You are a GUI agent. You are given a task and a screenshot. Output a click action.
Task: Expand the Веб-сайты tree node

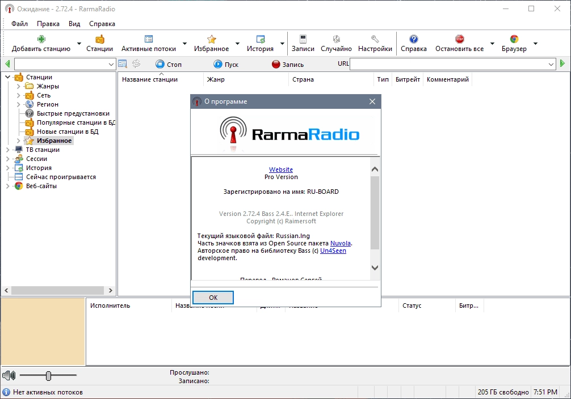tap(7, 186)
